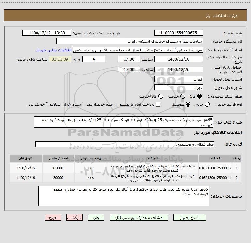Click the مربا هویج product name cell
The image size is (251, 243).
(153, 168)
